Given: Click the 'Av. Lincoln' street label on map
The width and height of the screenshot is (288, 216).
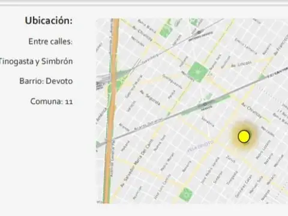Looking at the screenshot, I should 241,64.
